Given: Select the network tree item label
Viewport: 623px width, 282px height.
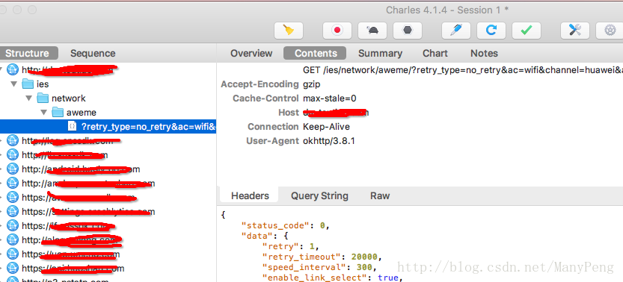Looking at the screenshot, I should point(68,98).
